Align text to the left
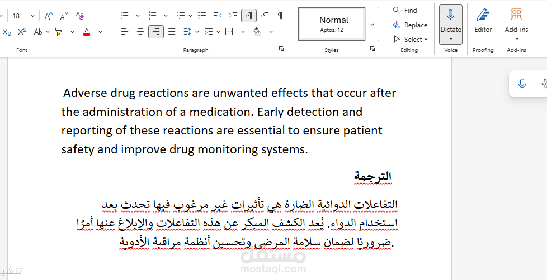The height and width of the screenshot is (280, 547). coord(125,32)
